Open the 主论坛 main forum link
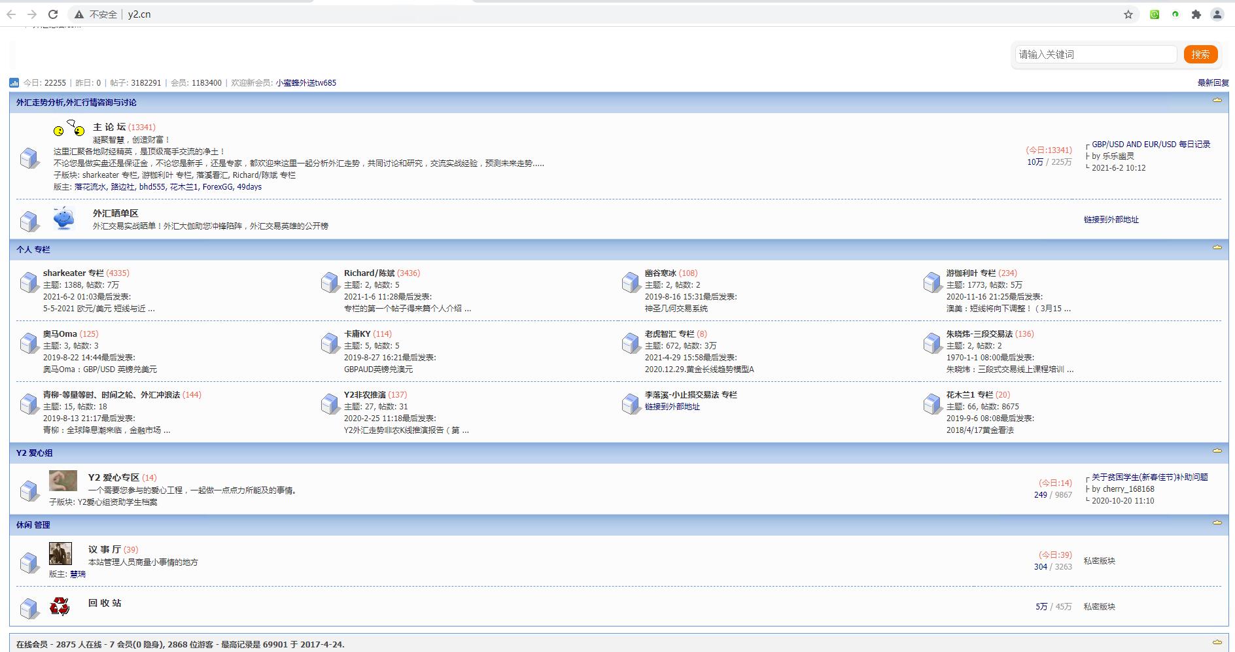This screenshot has height=652, width=1235. click(x=109, y=127)
